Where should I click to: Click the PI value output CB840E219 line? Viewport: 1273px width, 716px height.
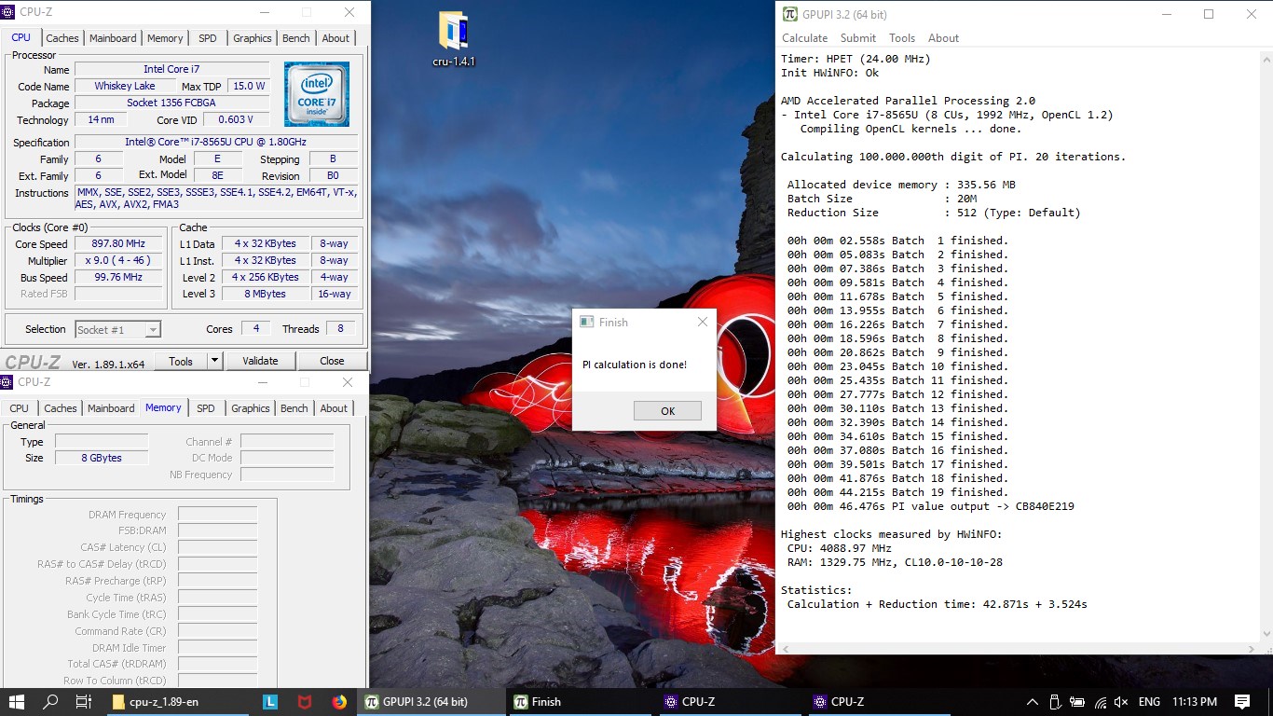tap(931, 506)
